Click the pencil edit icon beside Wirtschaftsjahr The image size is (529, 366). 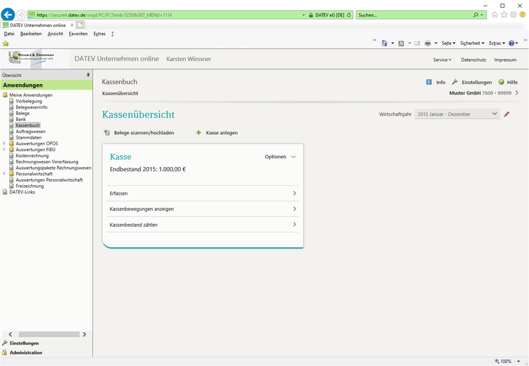click(507, 114)
